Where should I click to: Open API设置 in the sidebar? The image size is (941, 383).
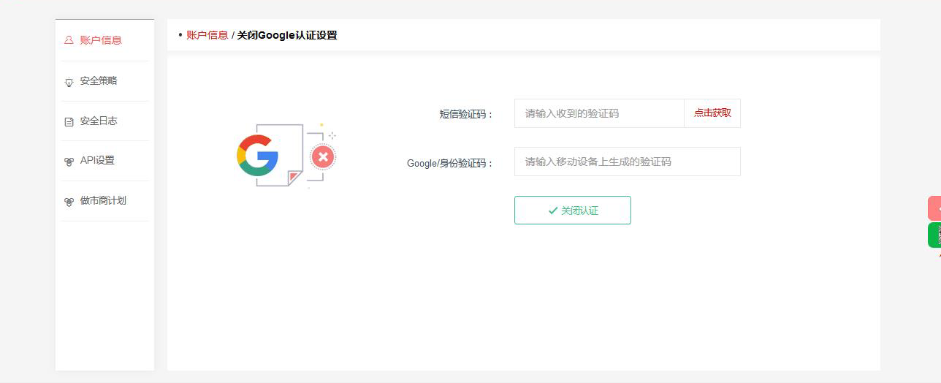point(97,161)
